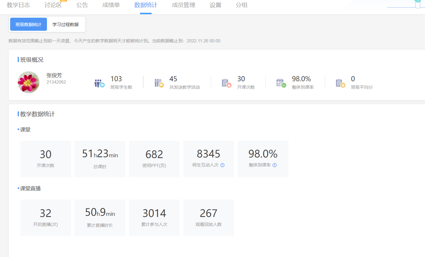
Task: Click the 8345 师生互动人次 stat card
Action: pyautogui.click(x=208, y=159)
